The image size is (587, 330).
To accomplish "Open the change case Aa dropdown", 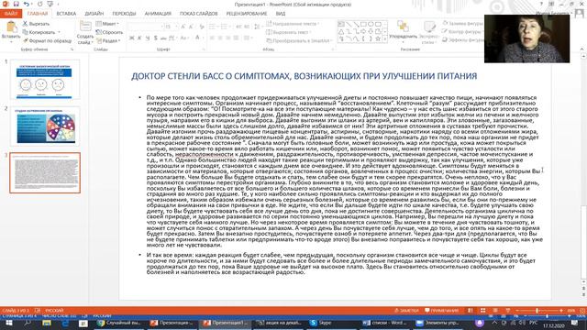I will [185, 38].
